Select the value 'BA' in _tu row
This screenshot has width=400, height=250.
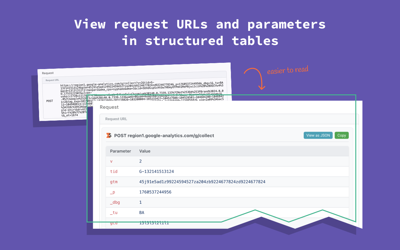142,213
